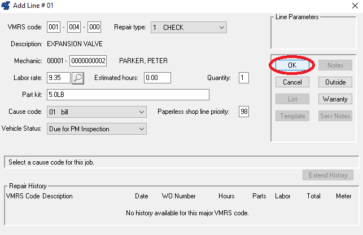Open the Repair type dropdown
Image resolution: width=363 pixels, height=235 pixels.
coord(188,27)
